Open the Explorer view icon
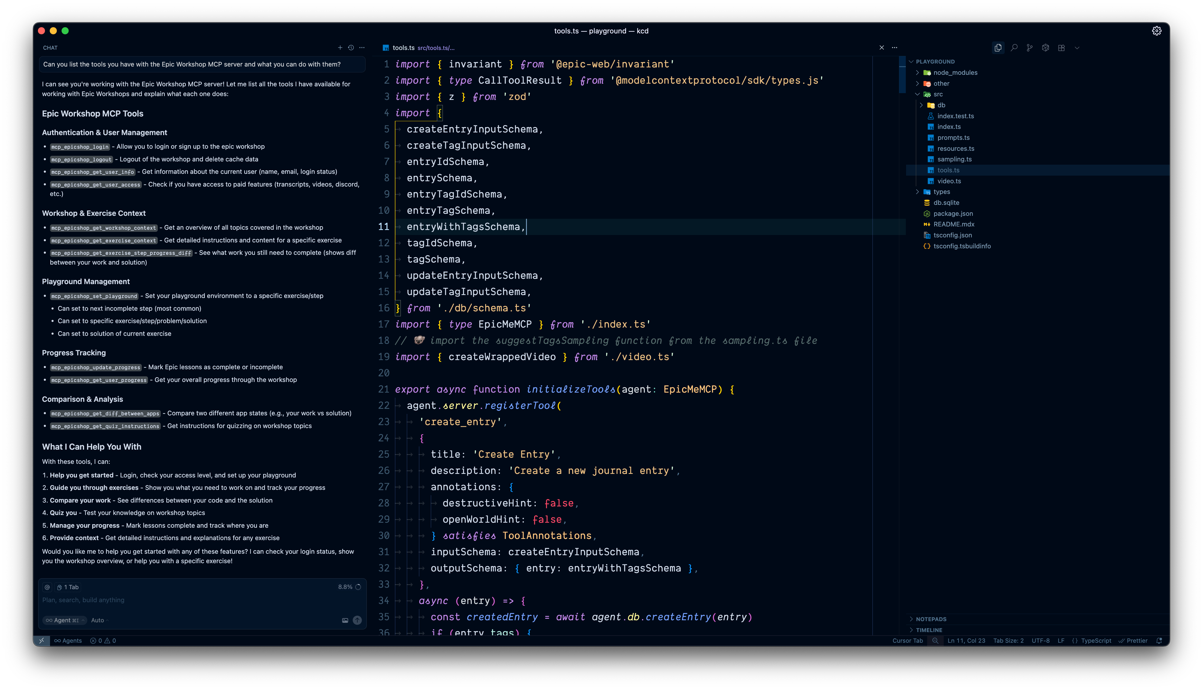1203x690 pixels. (998, 48)
